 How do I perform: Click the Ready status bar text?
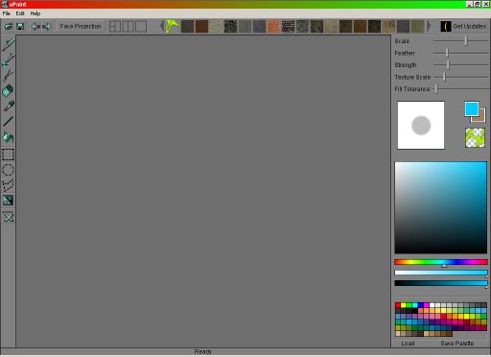coord(203,351)
